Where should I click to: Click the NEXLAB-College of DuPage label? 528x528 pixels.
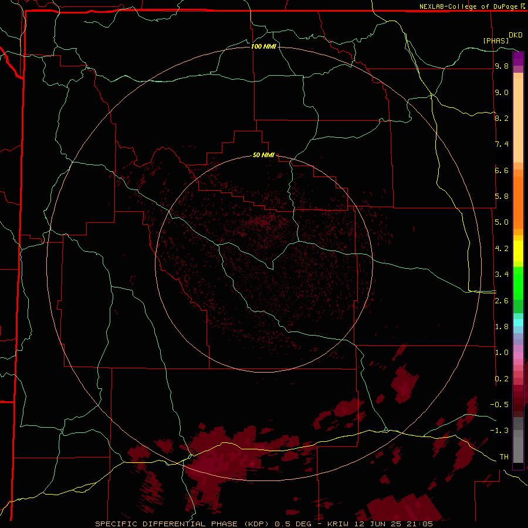[x=469, y=6]
